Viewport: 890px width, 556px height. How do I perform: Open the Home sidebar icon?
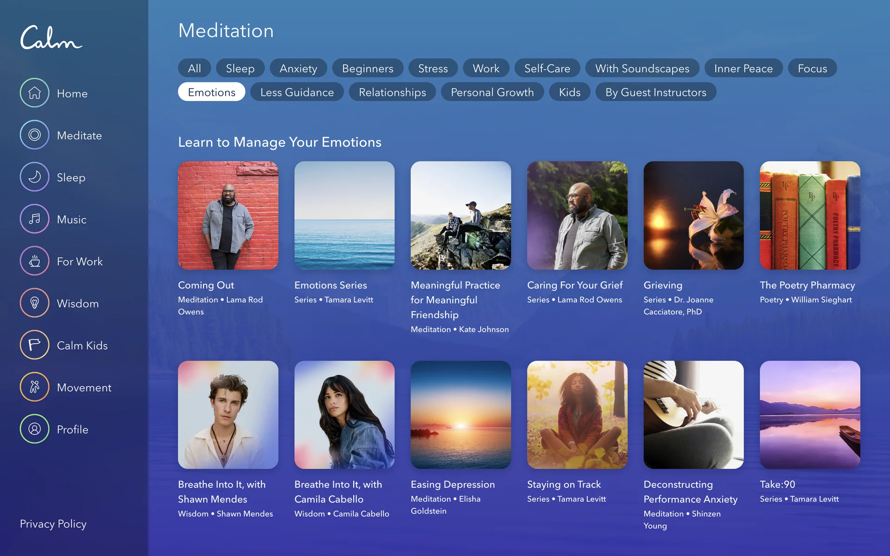point(34,93)
